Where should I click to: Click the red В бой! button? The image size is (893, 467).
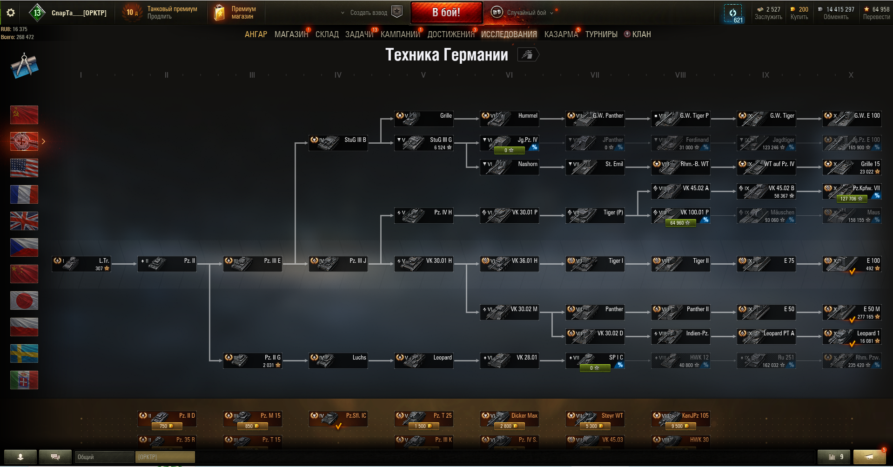pyautogui.click(x=446, y=13)
